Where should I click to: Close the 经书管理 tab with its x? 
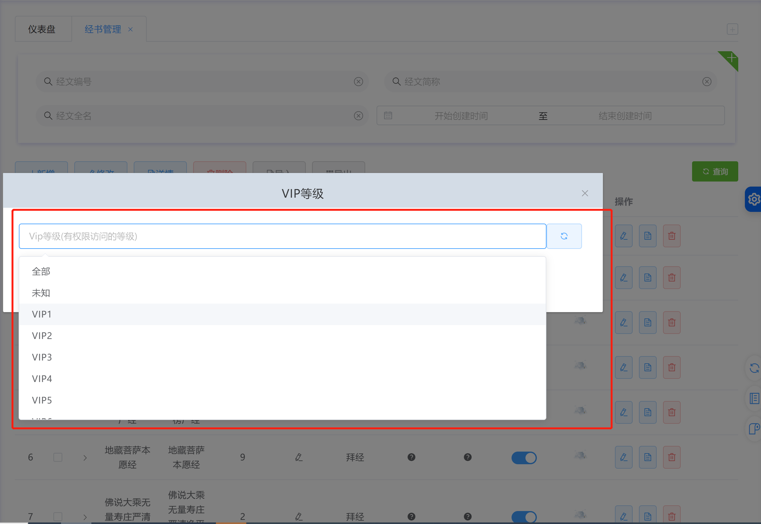point(130,29)
